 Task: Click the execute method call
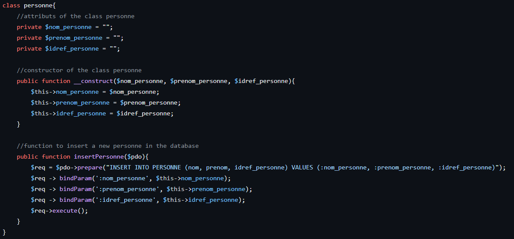click(x=65, y=210)
